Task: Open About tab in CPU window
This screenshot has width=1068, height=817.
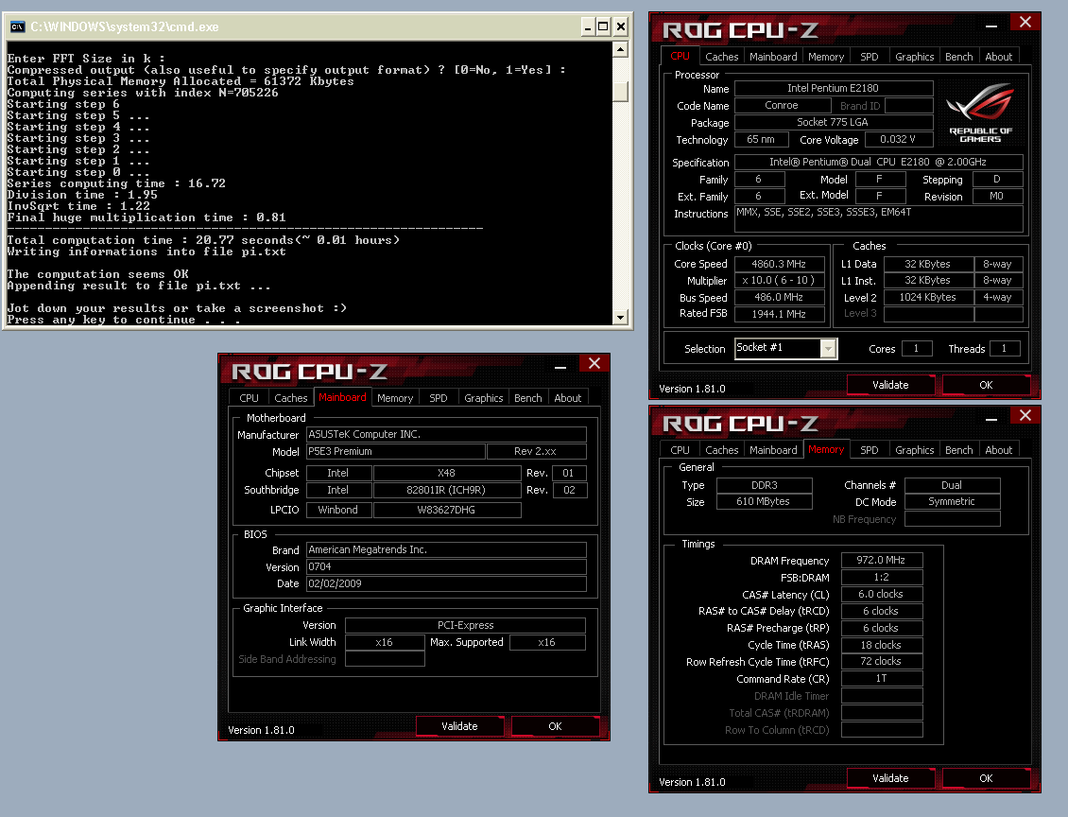Action: pos(998,57)
